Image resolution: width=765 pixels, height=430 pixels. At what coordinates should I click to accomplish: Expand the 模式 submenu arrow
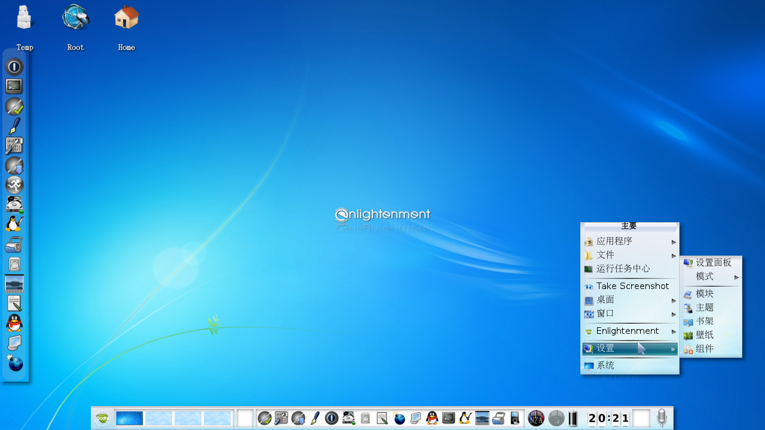[x=737, y=277]
